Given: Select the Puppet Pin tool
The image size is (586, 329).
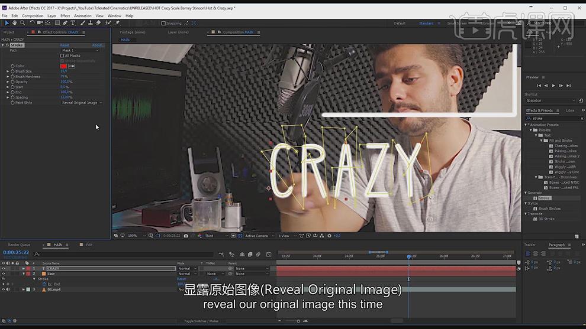Looking at the screenshot, I should point(117,23).
